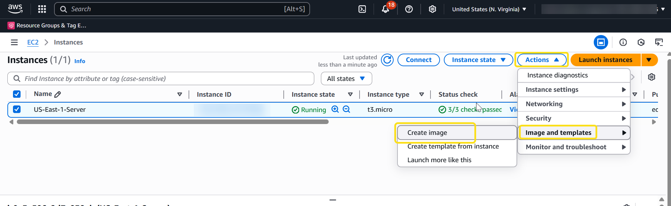Click the 3/3 checks passed status
This screenshot has height=206, width=671.
(471, 110)
